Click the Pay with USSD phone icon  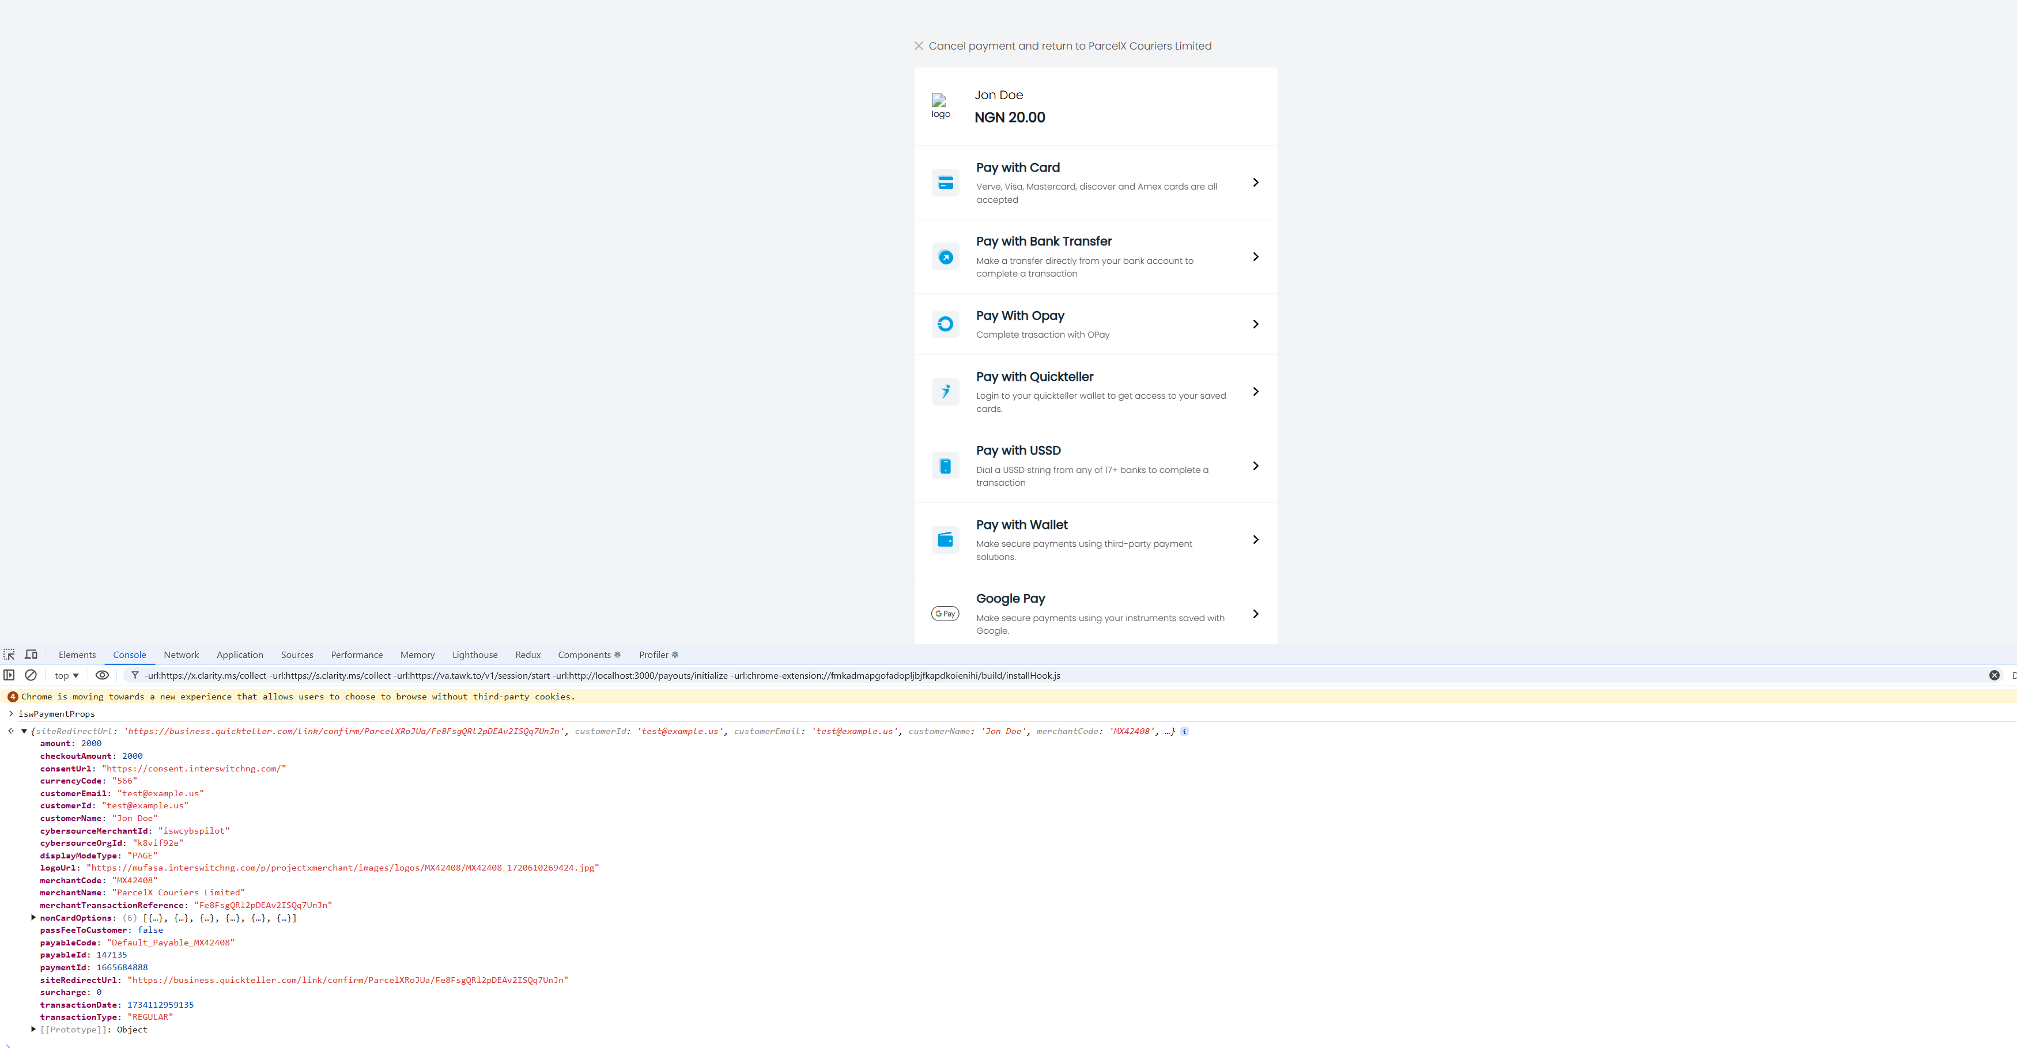pos(945,466)
